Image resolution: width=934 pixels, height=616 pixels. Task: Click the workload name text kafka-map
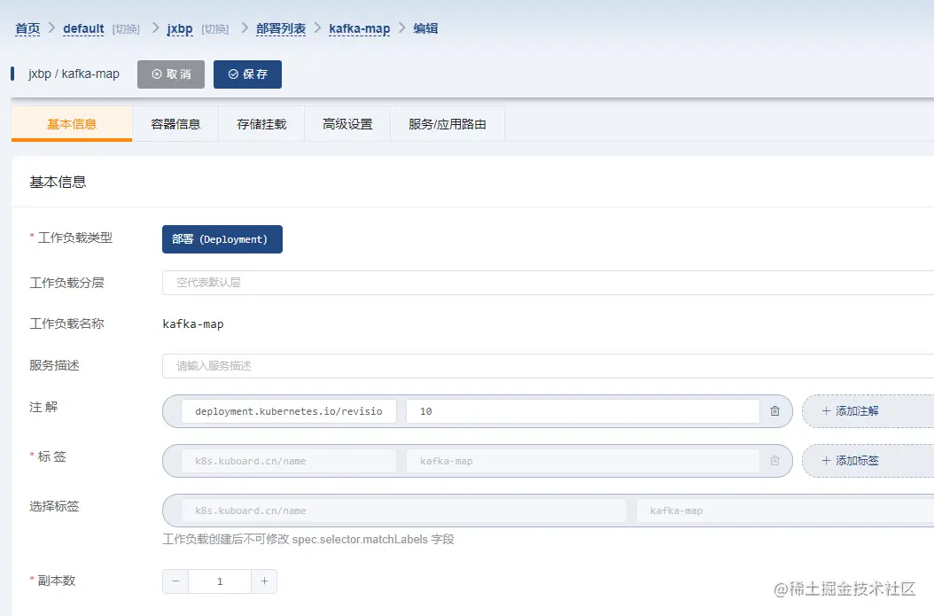pyautogui.click(x=193, y=324)
